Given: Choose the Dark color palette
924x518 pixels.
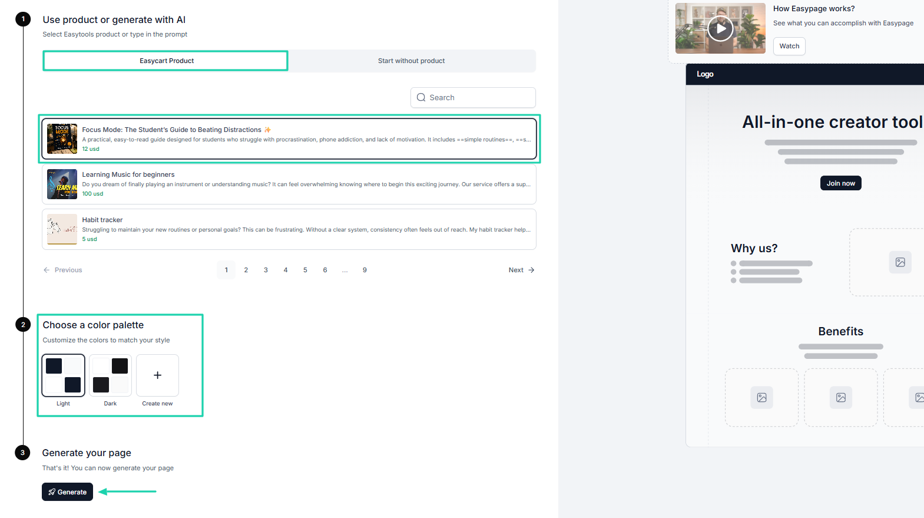Looking at the screenshot, I should 110,375.
